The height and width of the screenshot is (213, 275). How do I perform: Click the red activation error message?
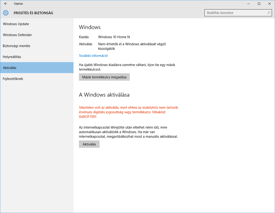(x=128, y=112)
